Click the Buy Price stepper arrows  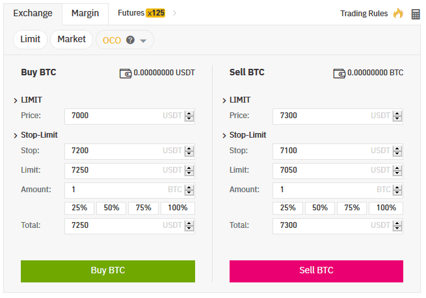(189, 116)
